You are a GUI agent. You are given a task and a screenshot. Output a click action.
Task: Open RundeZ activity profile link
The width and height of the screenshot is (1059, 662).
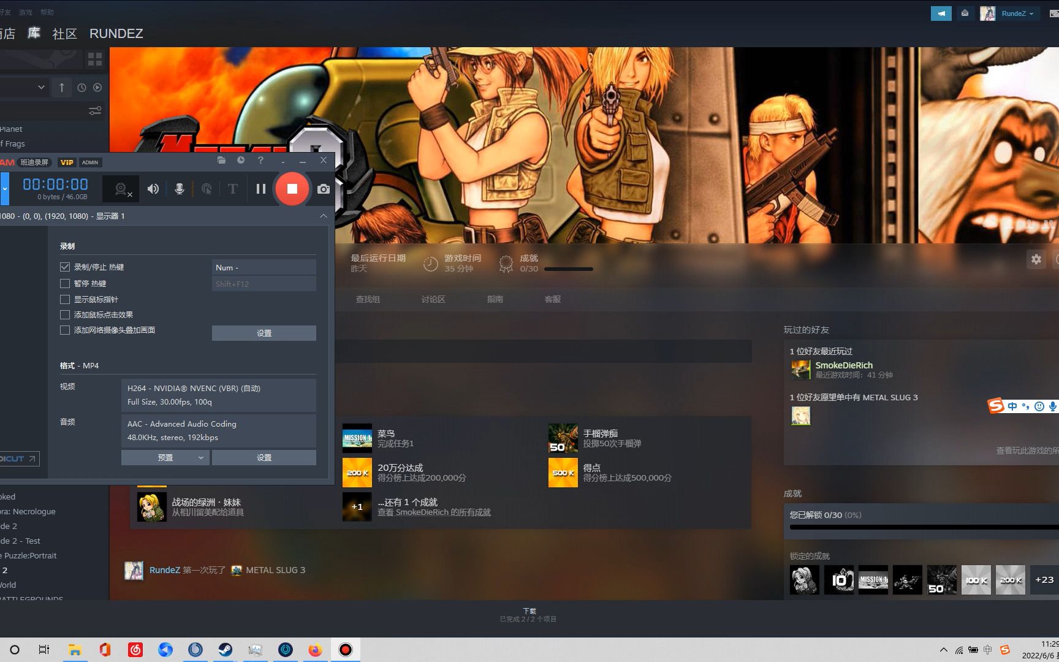pos(165,570)
